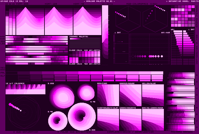Click the Indexed Palette dotted grid
This screenshot has width=199, height=134.
(85, 43)
